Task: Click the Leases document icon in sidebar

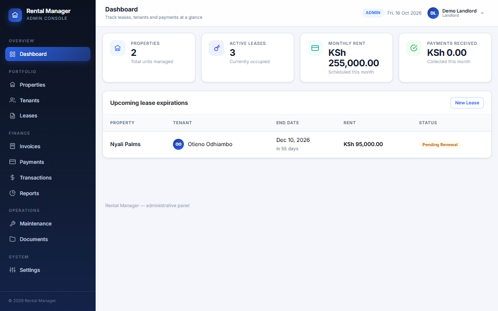Action: (13, 116)
